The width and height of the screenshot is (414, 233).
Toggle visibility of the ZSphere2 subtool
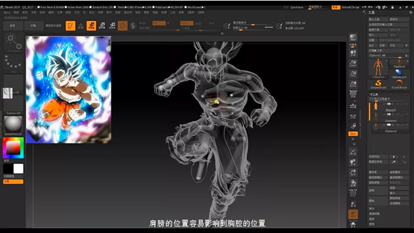(389, 125)
